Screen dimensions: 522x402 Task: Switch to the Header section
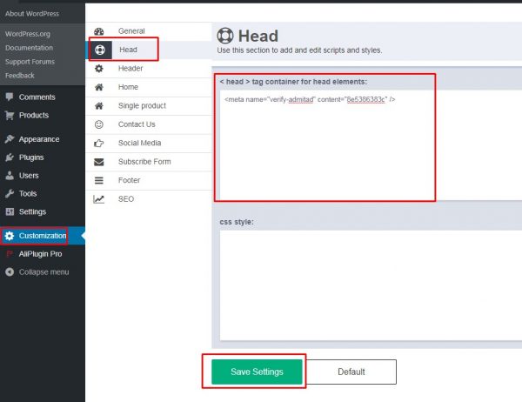tap(149, 69)
